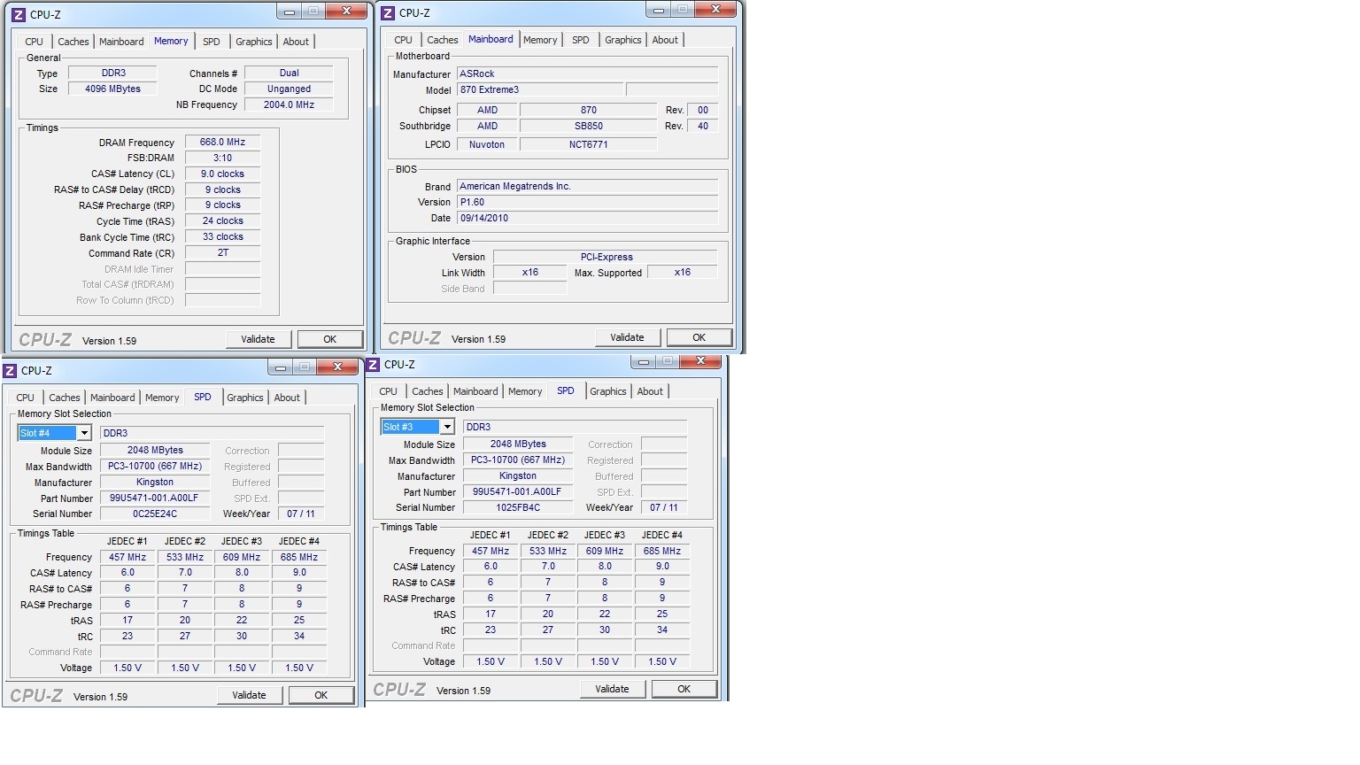Click CPU-Z icon in Mainboard window title bar

coord(388,13)
